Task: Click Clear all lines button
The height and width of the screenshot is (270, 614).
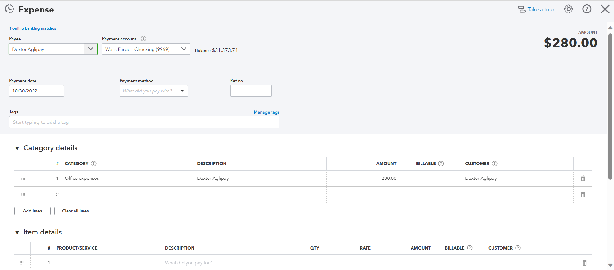Action: pos(75,211)
